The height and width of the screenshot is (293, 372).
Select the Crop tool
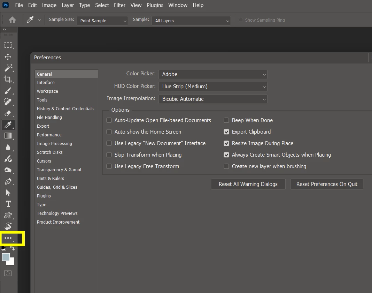(x=8, y=79)
